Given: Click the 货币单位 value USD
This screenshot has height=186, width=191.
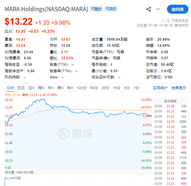Looking at the screenshot, I should coord(169,77).
